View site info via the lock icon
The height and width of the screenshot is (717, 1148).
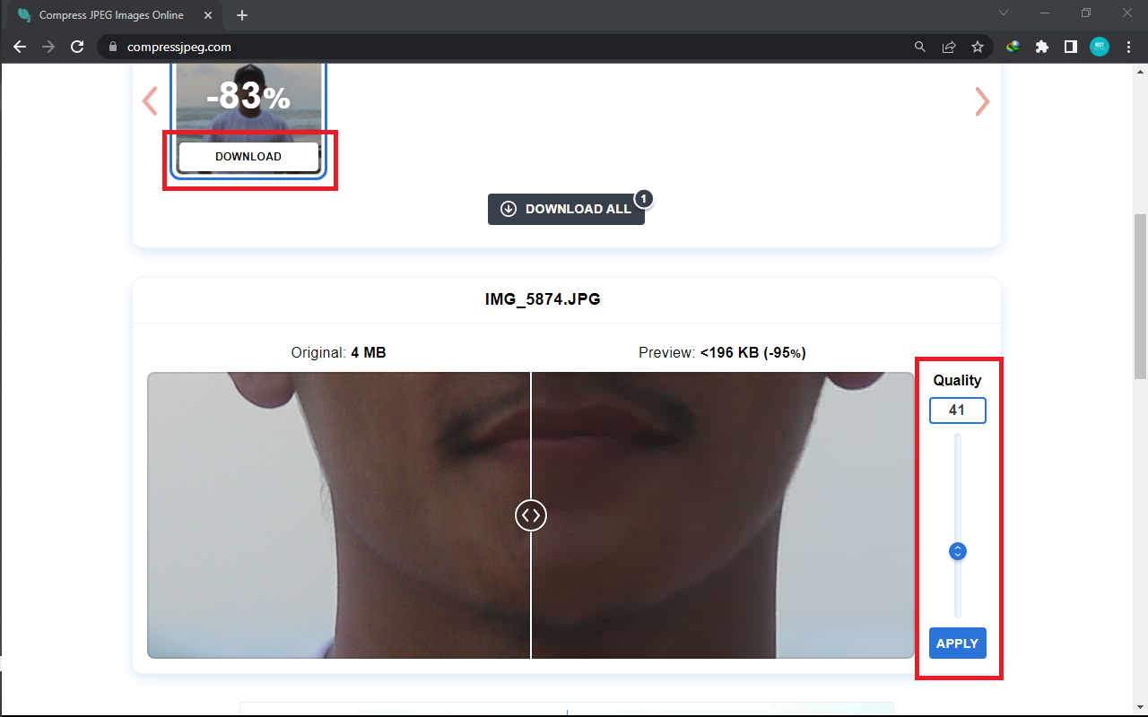point(113,47)
